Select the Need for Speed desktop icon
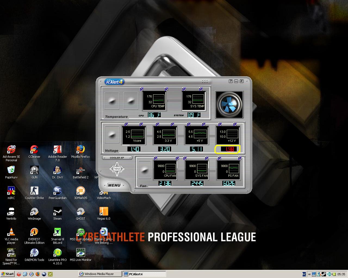The image size is (348, 278). click(x=11, y=257)
